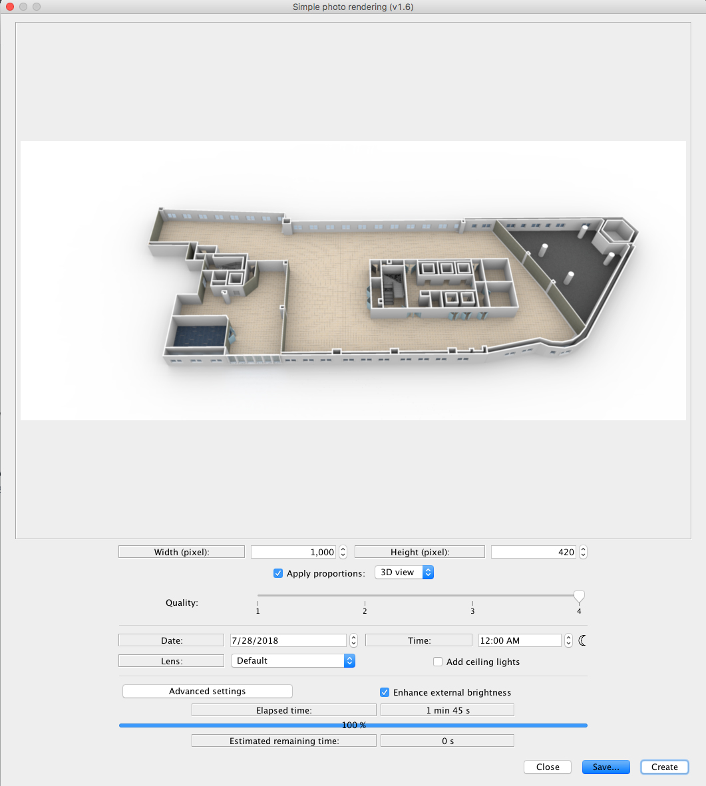Click the Date field showing 7/28/2018
Screen dimensions: 706x786
tap(288, 640)
